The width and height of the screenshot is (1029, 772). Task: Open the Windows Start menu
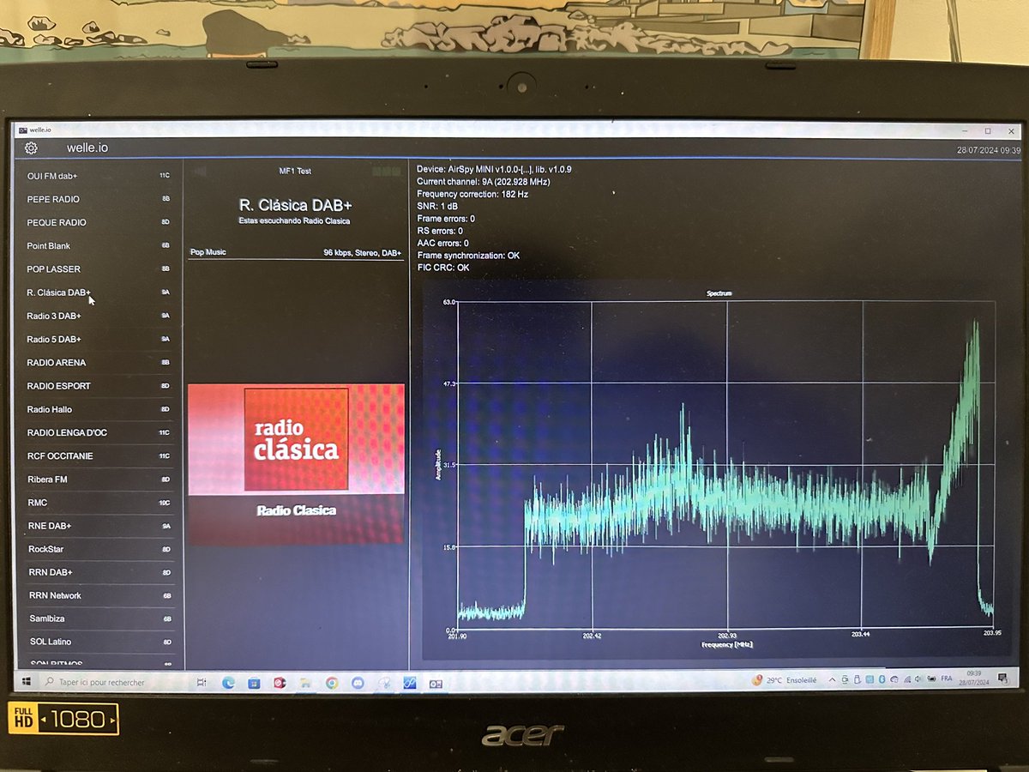[27, 682]
